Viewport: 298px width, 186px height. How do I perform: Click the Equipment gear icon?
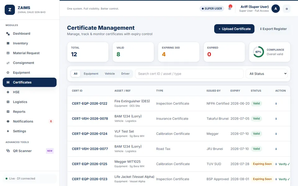8,73
